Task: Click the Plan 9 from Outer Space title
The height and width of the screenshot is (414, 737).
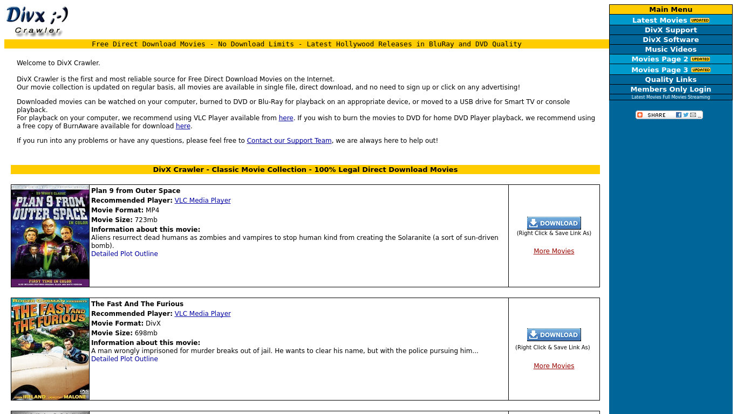Action: click(x=136, y=191)
